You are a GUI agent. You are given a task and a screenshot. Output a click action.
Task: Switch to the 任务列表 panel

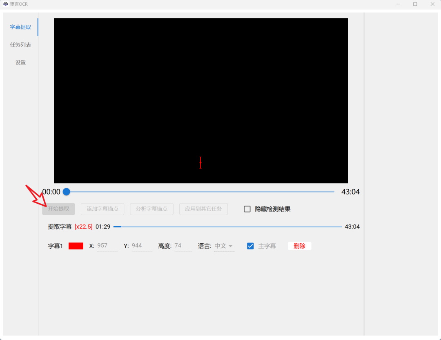tap(20, 44)
